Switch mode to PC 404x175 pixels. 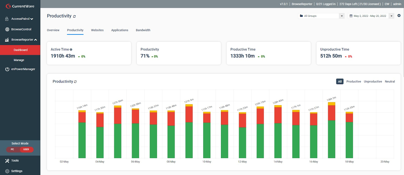12,149
